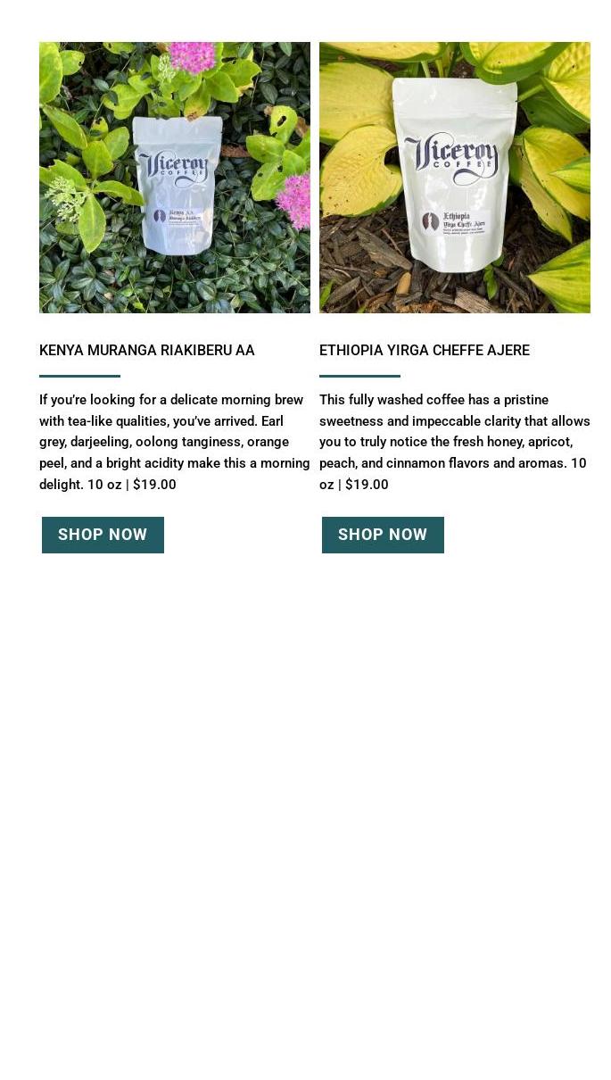The height and width of the screenshot is (1080, 611).
Task: Select the Ethiopia Yirga Cheffe Ajere title
Action: coord(425,351)
